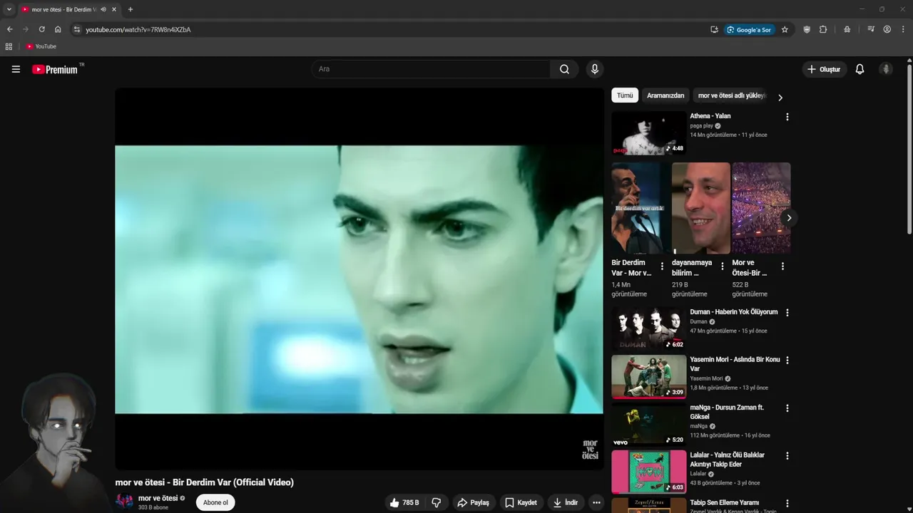Viewport: 913px width, 513px height.
Task: Open options for Yasemin Mori video
Action: pyautogui.click(x=787, y=361)
